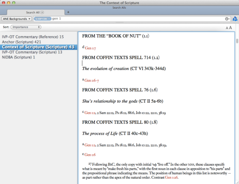Viewport: 239px width, 184px height.
Task: Open the search history clock icon
Action: point(227,19)
